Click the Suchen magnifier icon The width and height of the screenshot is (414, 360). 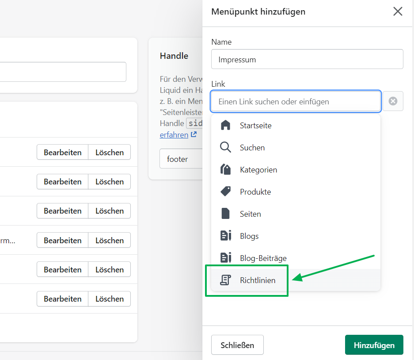coord(225,147)
